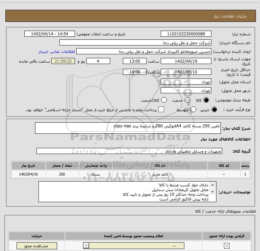Click the response deadline date 1402/04/19 field

[x=186, y=61]
